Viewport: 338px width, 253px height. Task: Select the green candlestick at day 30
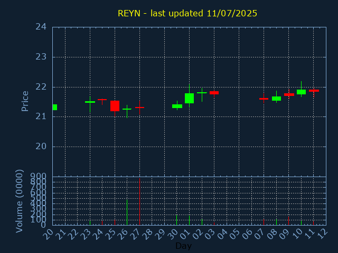point(177,106)
